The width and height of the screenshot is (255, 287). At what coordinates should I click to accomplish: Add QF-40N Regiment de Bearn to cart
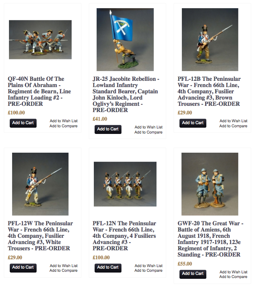23,123
